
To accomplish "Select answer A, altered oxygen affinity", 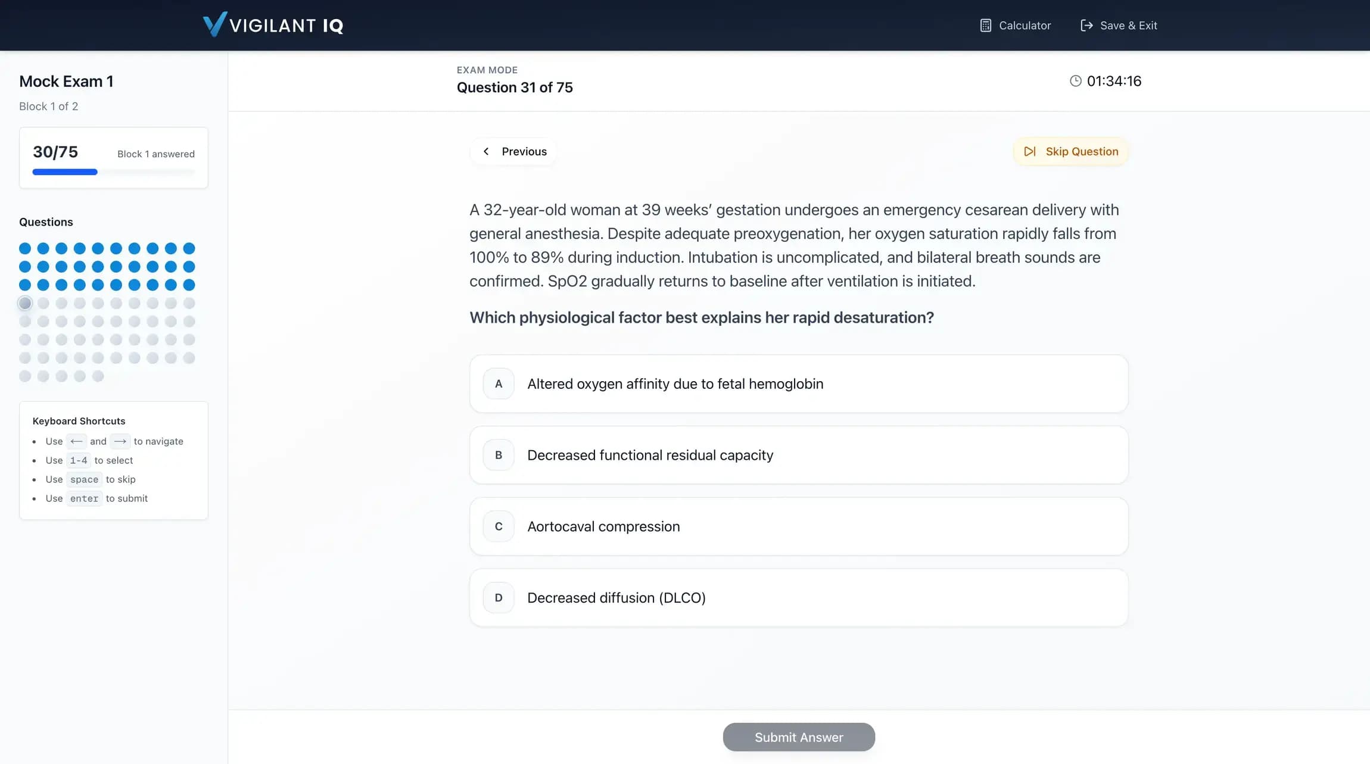I will pos(798,383).
